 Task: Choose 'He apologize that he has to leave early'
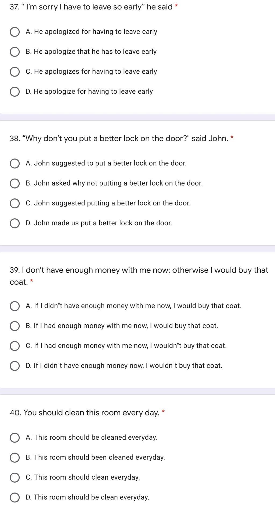pyautogui.click(x=15, y=52)
